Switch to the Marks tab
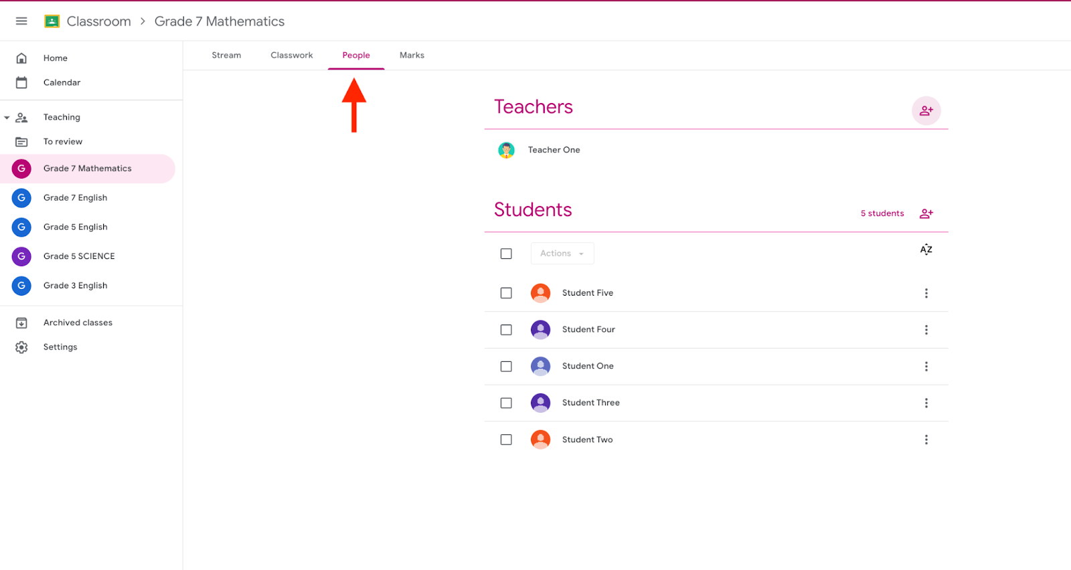The width and height of the screenshot is (1071, 570). pyautogui.click(x=412, y=56)
